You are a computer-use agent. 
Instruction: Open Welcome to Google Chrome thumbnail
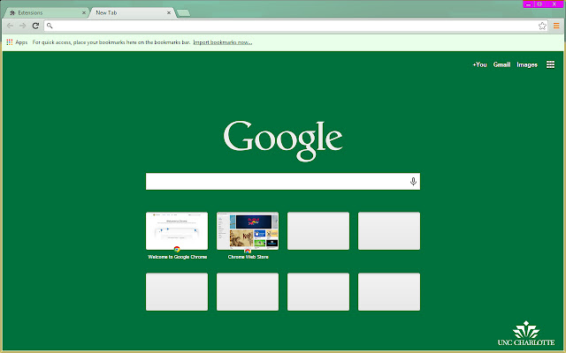[177, 231]
